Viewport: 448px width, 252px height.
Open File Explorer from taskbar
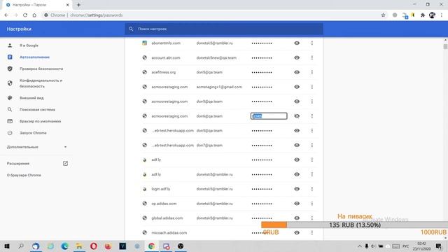point(79,246)
